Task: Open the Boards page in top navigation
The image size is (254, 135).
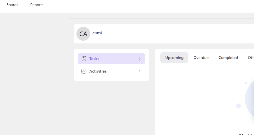Action: [12, 5]
